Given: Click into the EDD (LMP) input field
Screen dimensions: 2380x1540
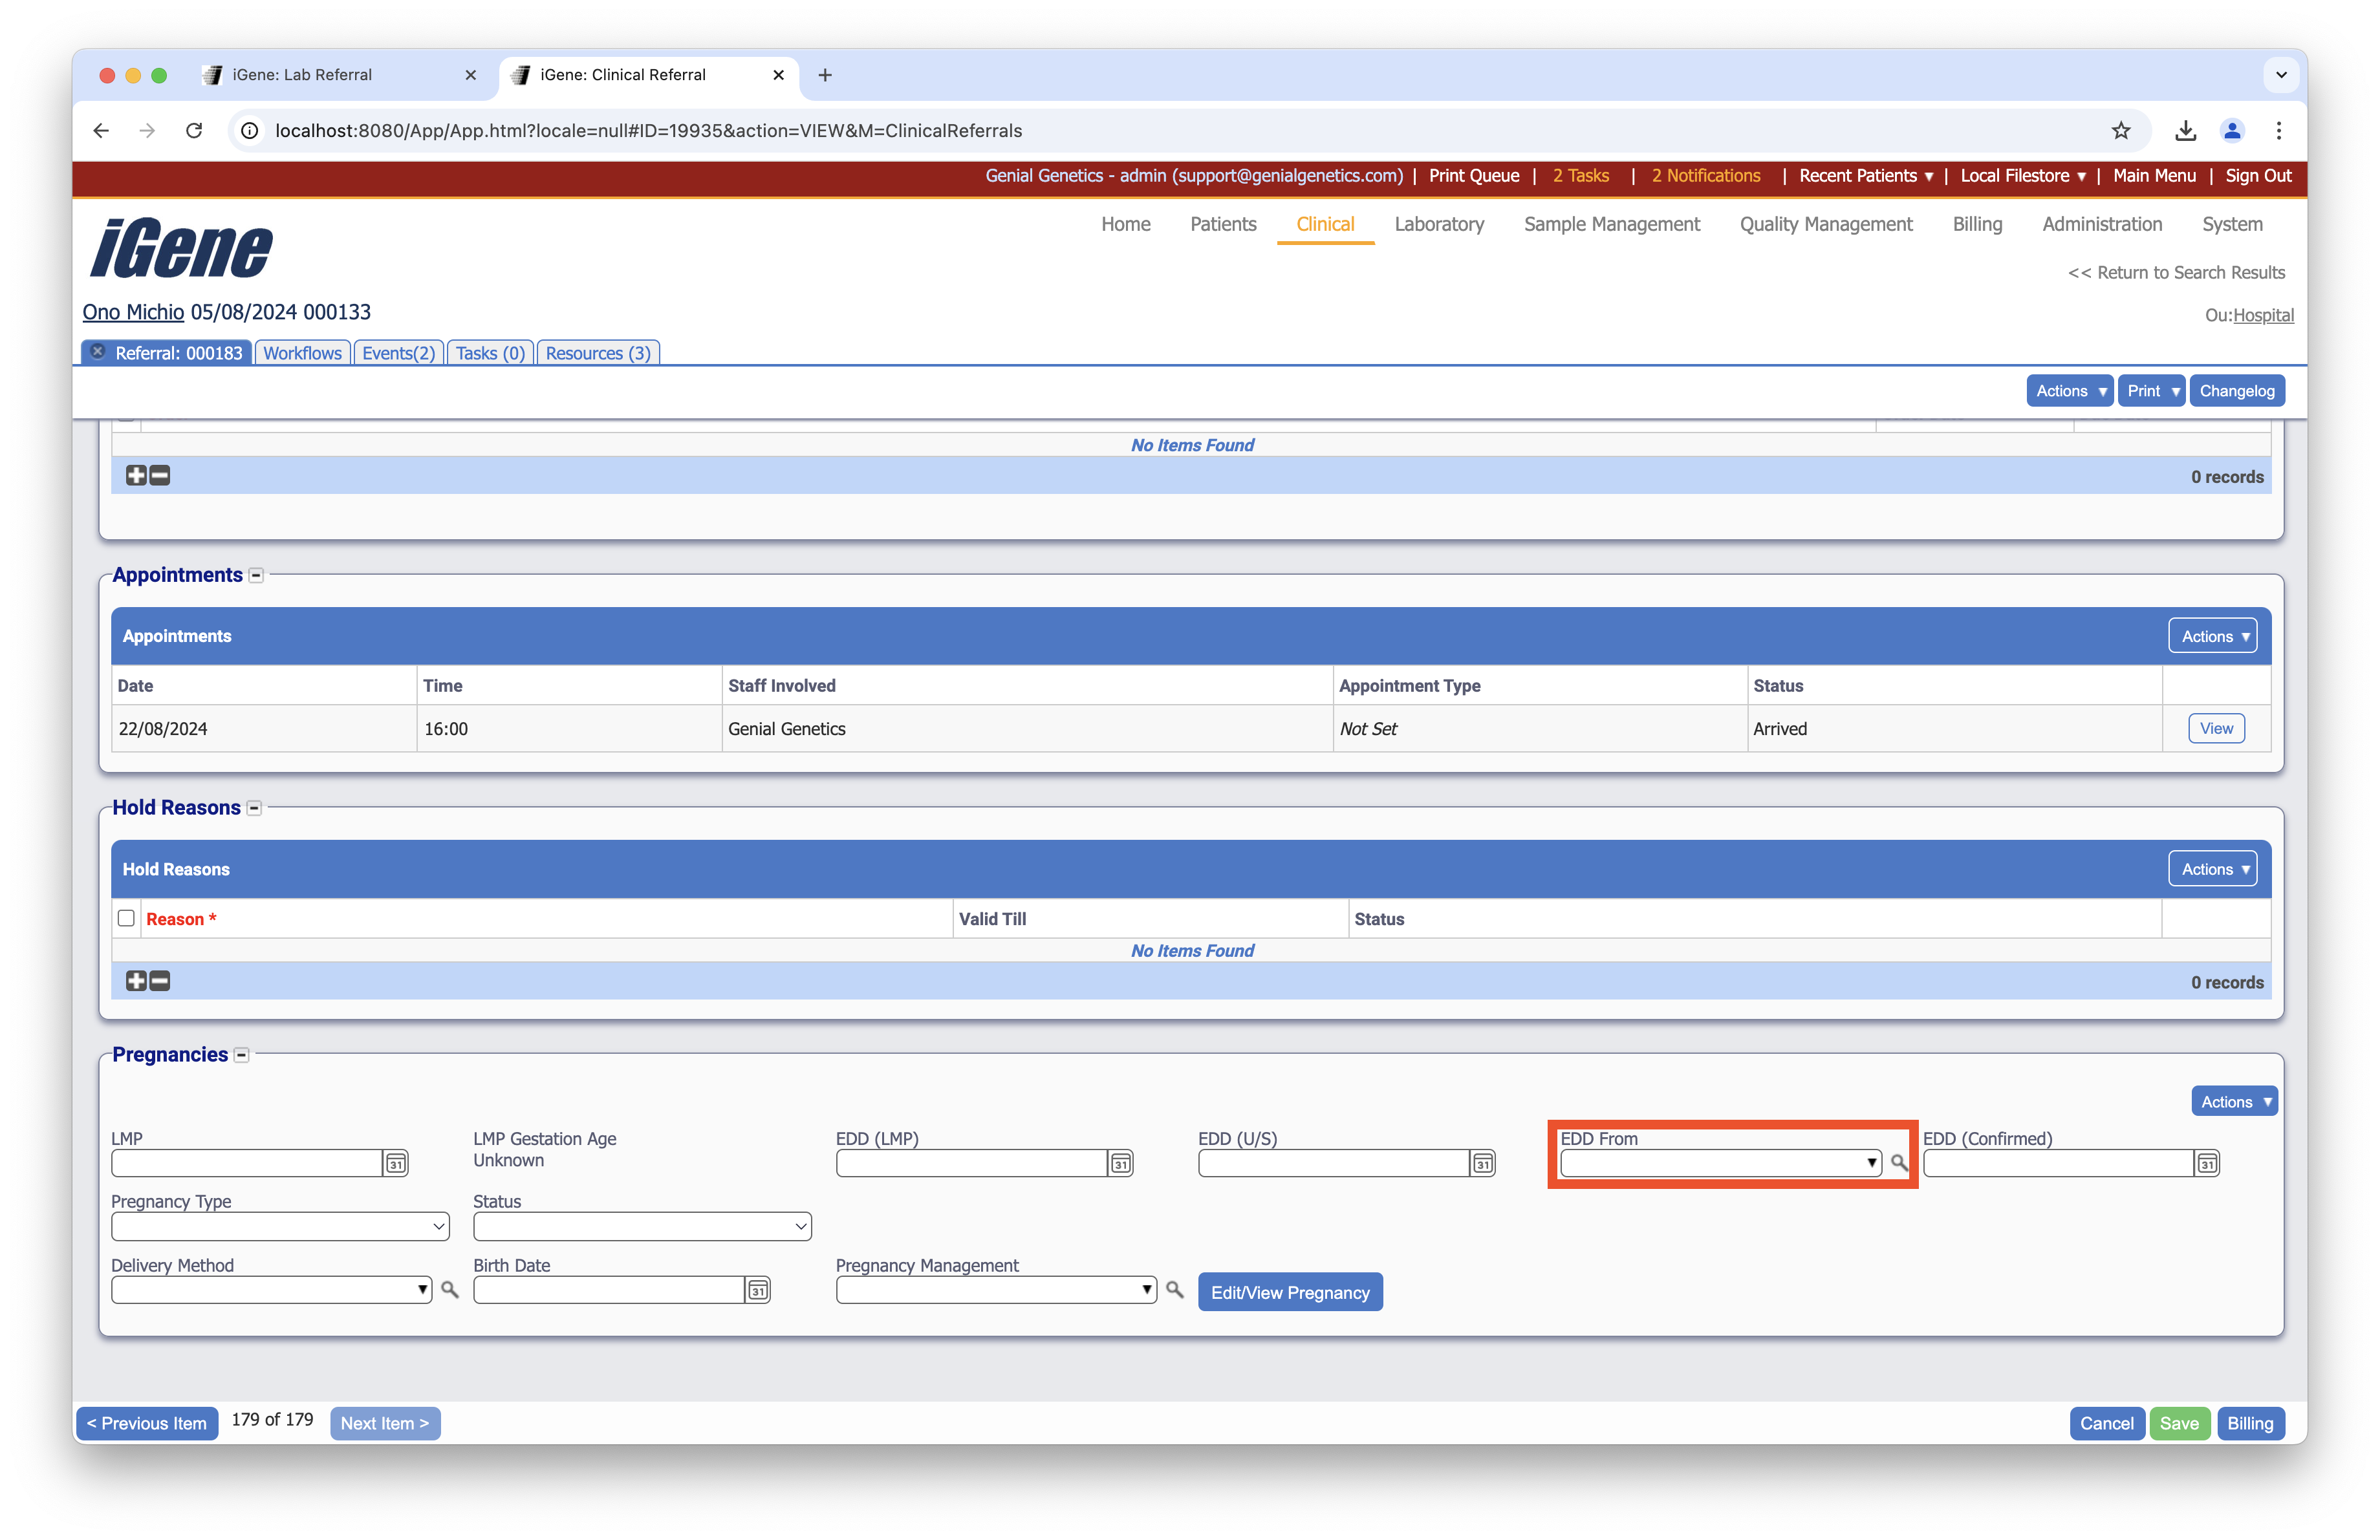Looking at the screenshot, I should click(970, 1163).
